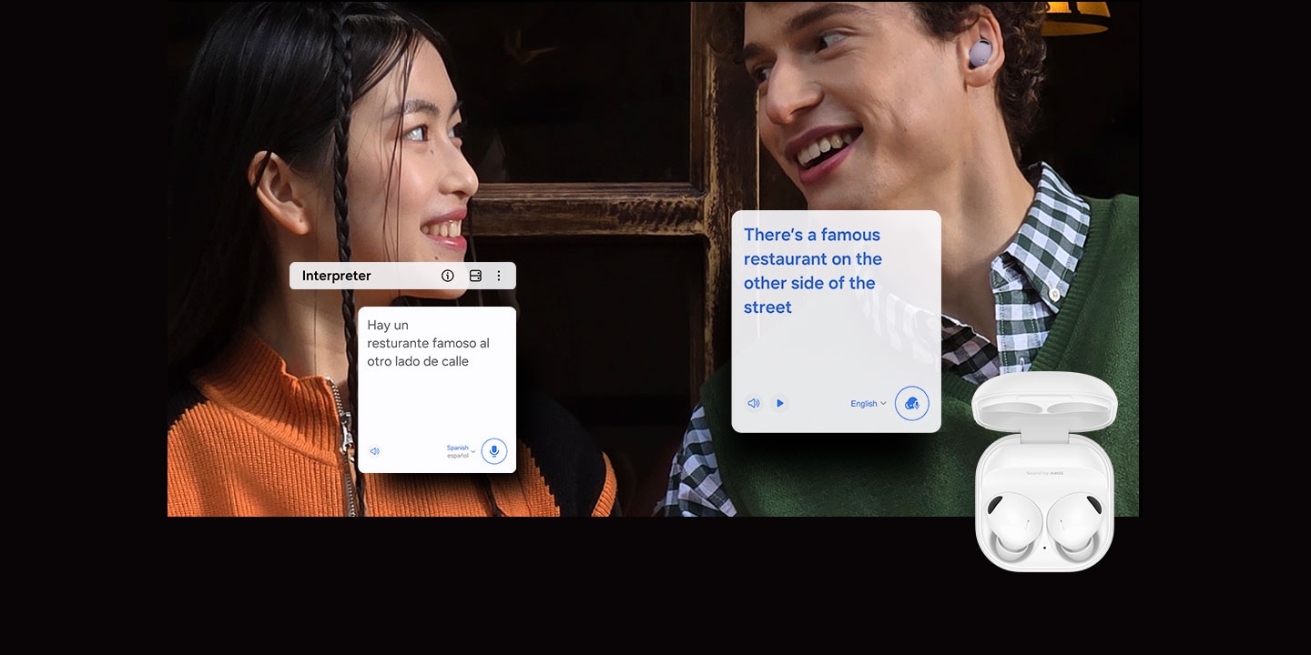Open the Interpreter info icon

pyautogui.click(x=447, y=276)
